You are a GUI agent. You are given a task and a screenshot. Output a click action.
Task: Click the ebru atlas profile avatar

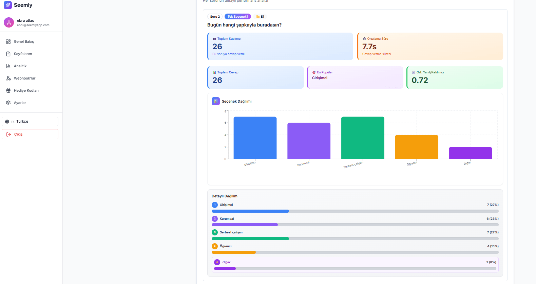[9, 23]
